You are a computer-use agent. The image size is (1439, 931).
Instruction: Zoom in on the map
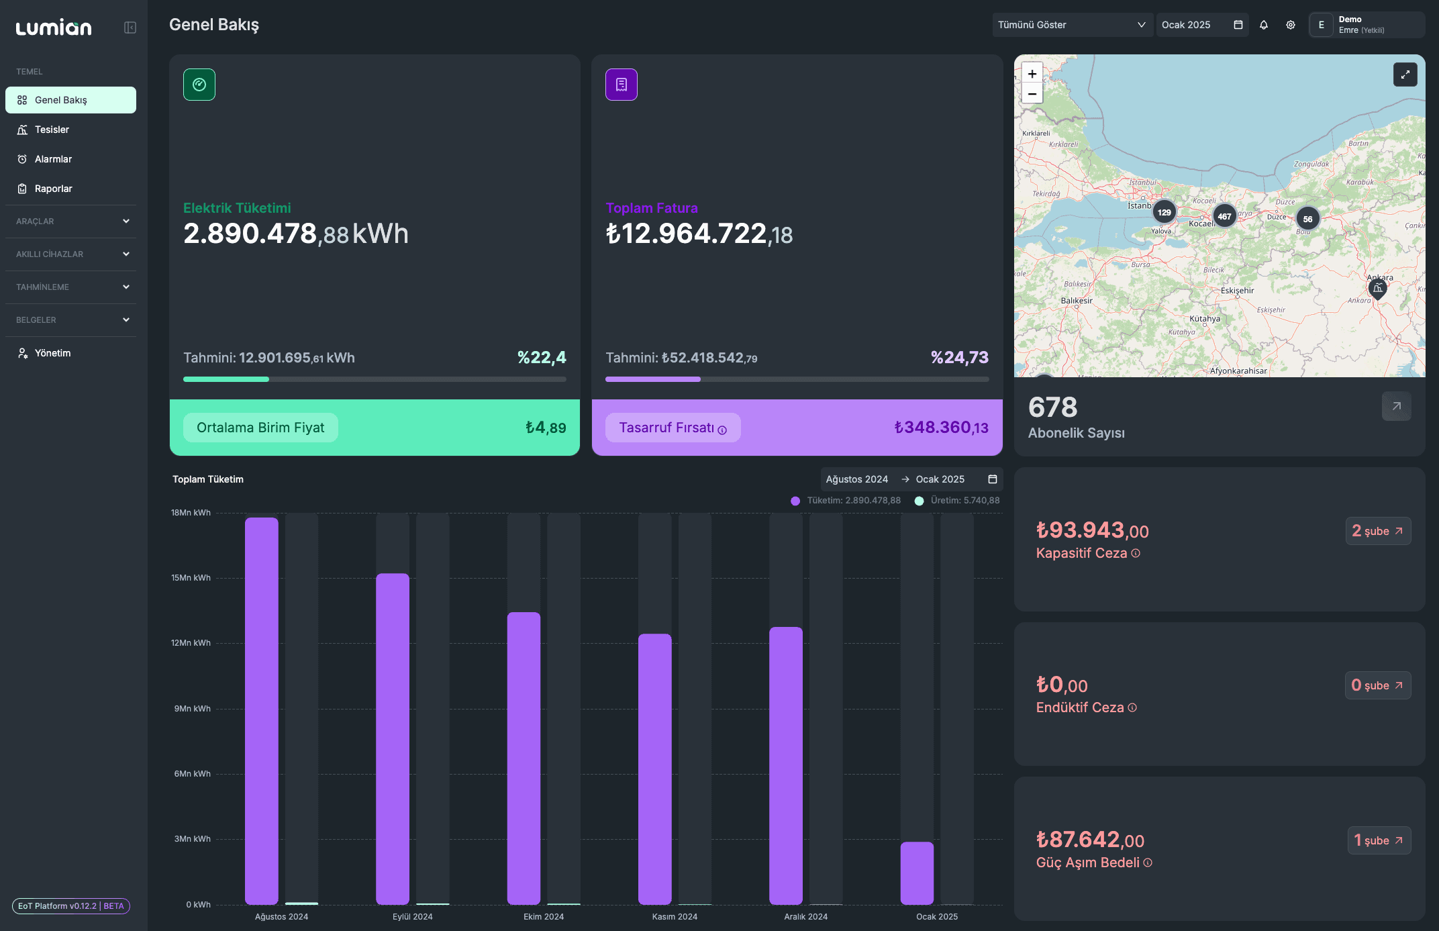click(x=1032, y=74)
